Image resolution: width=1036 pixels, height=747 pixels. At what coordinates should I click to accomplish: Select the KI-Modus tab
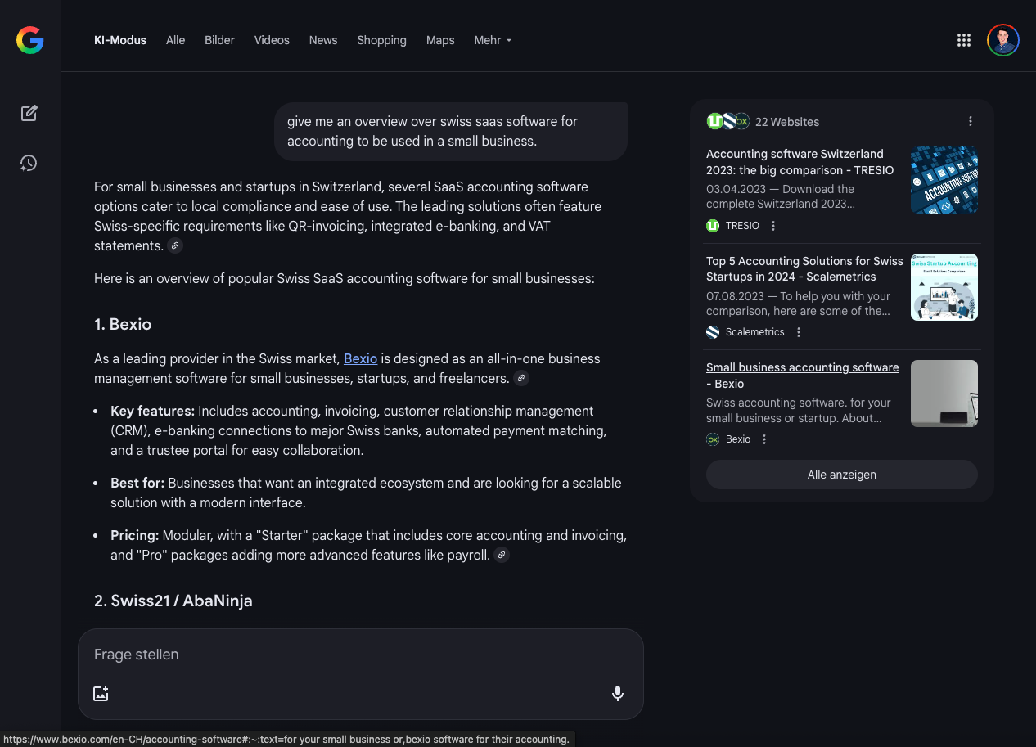120,40
